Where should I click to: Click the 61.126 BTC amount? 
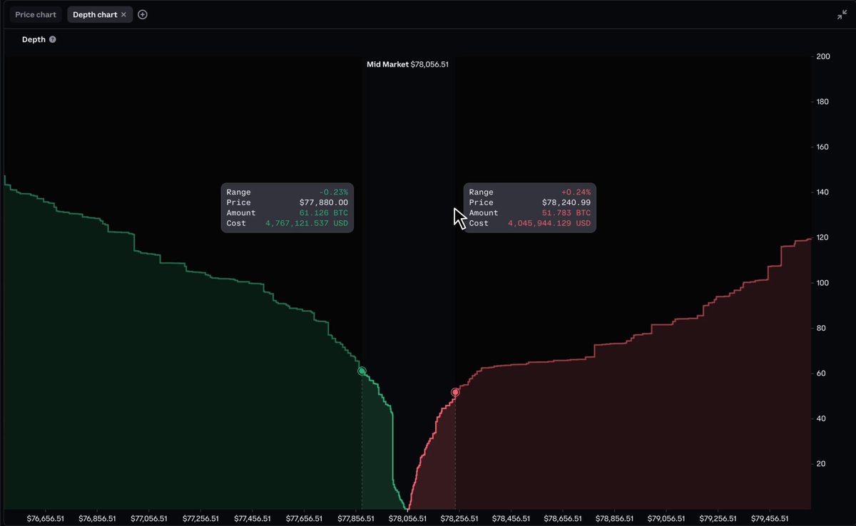pyautogui.click(x=324, y=213)
